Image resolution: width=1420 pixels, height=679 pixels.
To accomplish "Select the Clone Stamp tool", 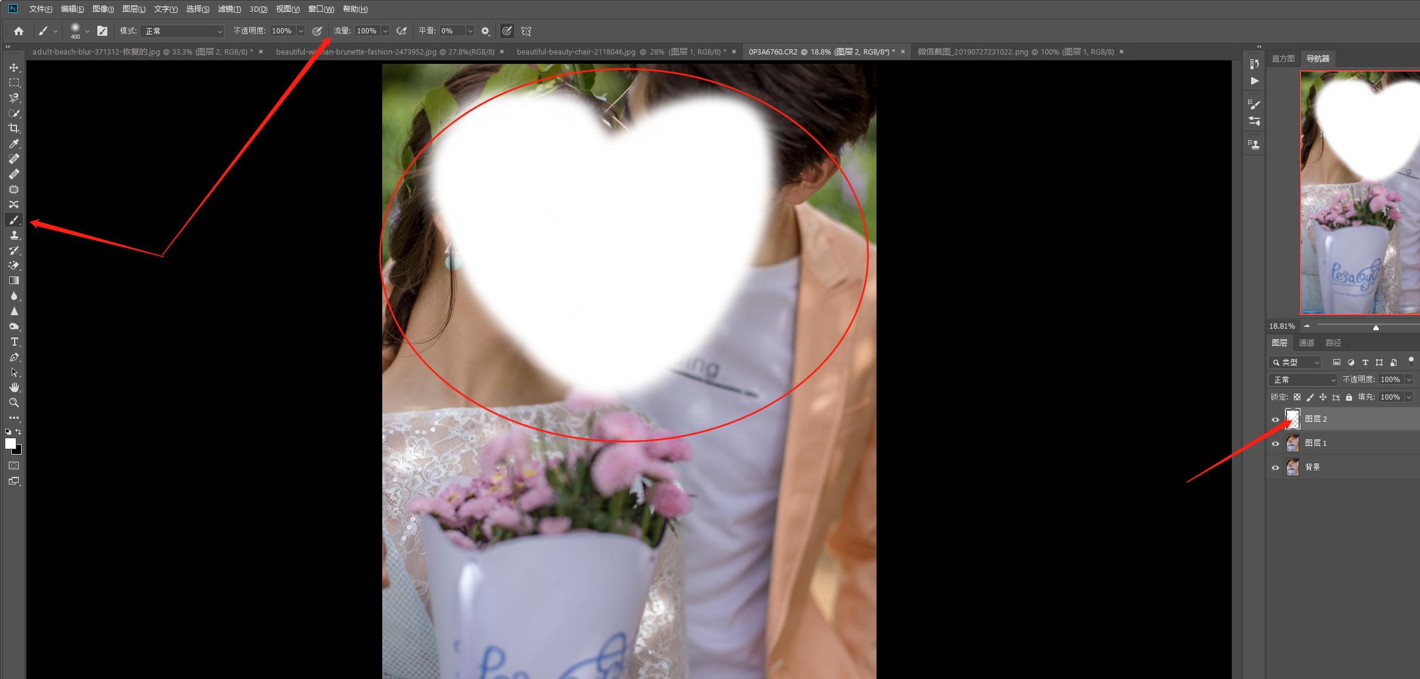I will (x=14, y=235).
